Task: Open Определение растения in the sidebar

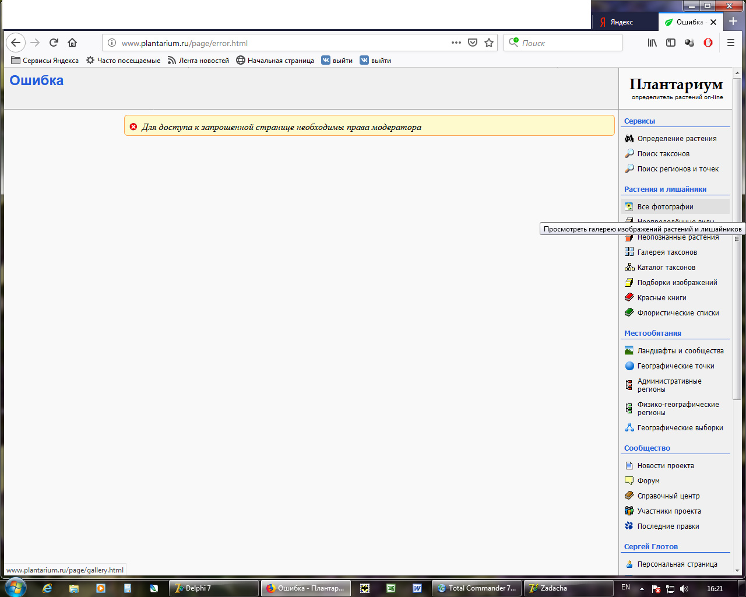Action: pos(677,139)
